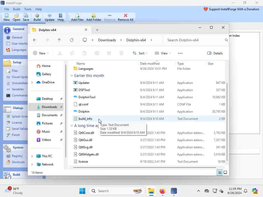The height and width of the screenshot is (197, 263).
Task: Toggle the Details pane button
Action: click(215, 53)
